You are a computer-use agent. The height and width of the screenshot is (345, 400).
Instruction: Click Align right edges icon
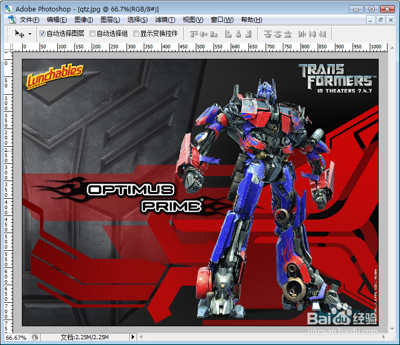click(248, 34)
